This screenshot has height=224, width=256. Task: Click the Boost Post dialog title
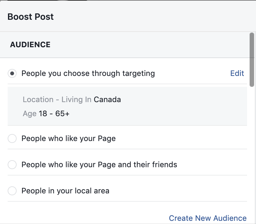[31, 17]
